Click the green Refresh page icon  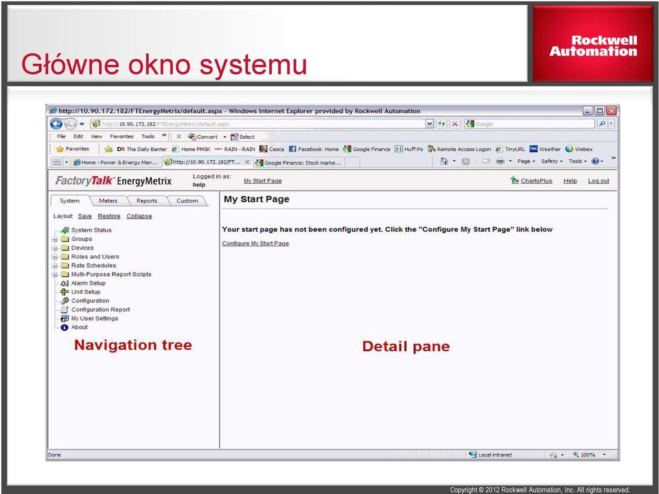[x=441, y=124]
